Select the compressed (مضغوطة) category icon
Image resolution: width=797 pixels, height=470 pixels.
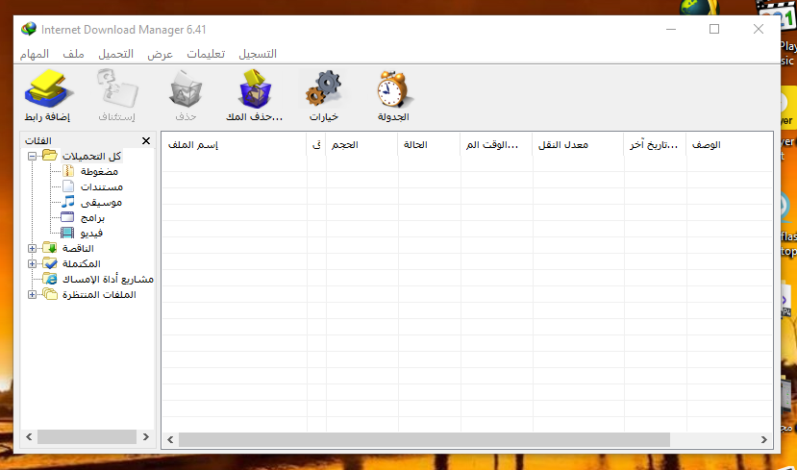pyautogui.click(x=68, y=171)
